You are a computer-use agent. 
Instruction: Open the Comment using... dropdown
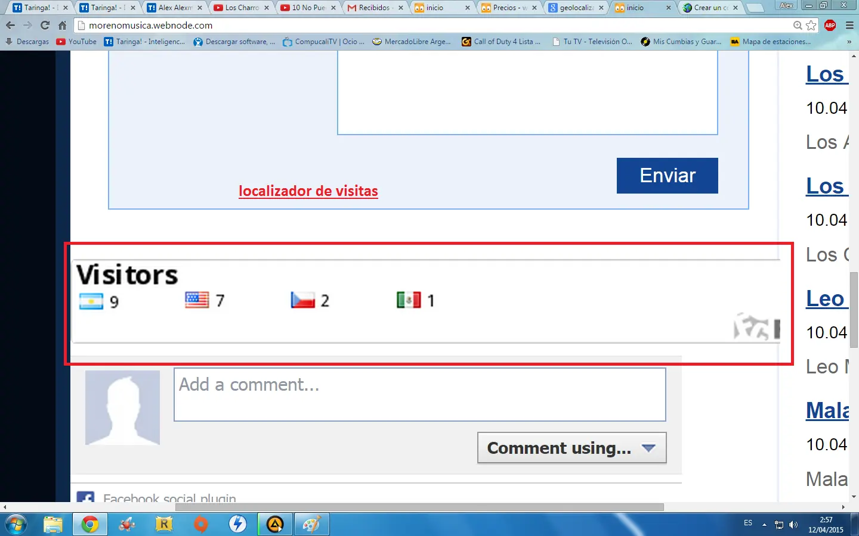coord(571,448)
